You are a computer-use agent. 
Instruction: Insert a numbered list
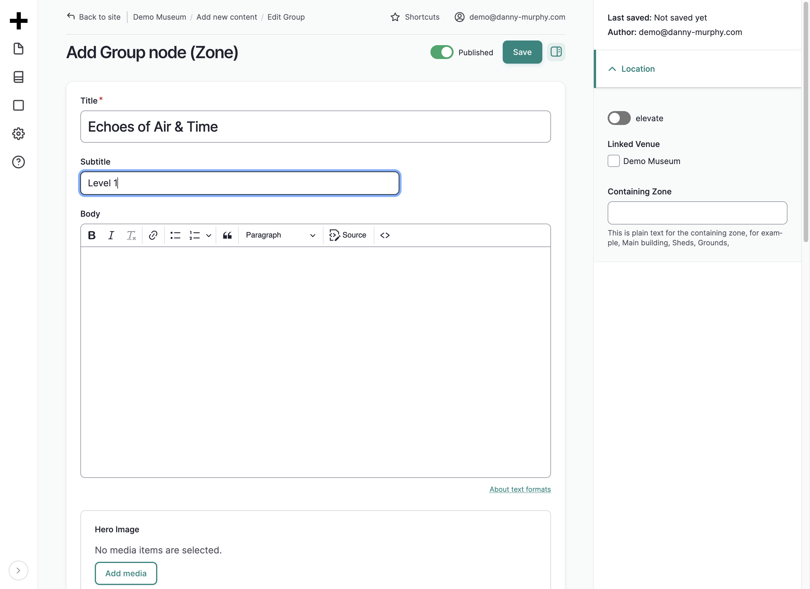pos(195,235)
